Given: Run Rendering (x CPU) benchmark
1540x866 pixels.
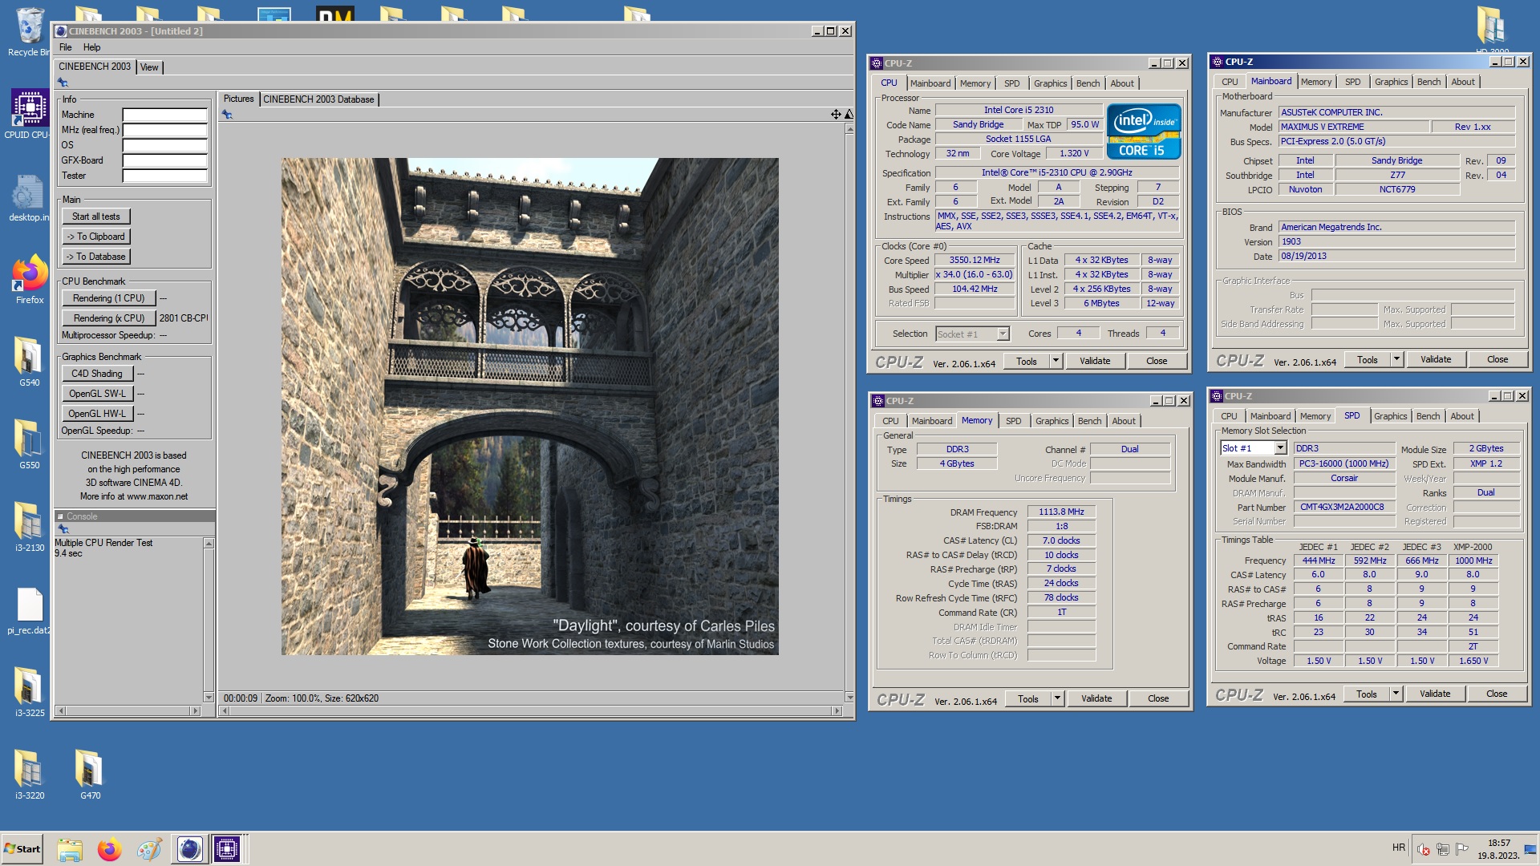Looking at the screenshot, I should [x=108, y=318].
